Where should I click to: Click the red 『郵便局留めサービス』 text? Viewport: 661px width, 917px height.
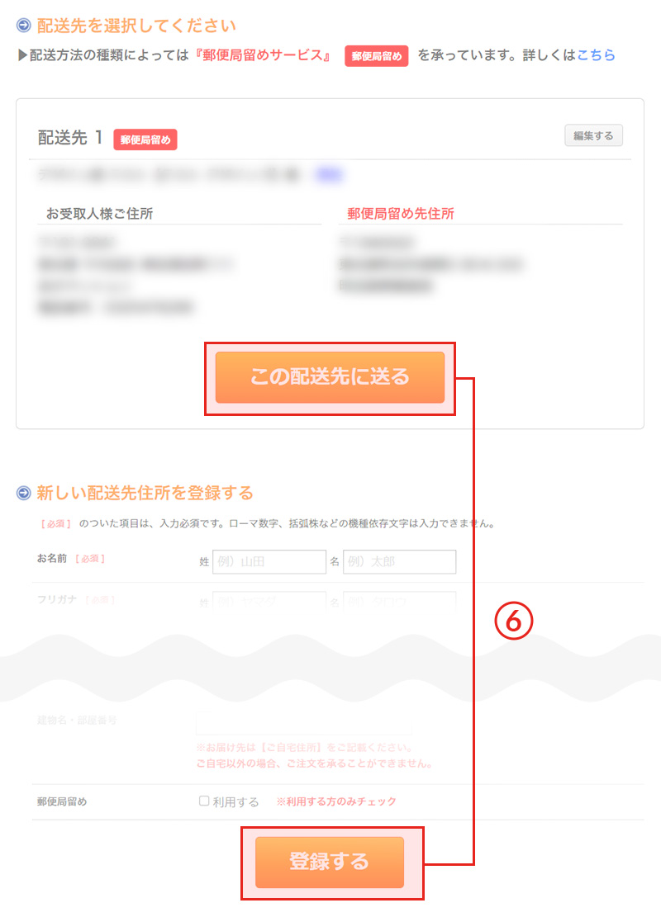pyautogui.click(x=263, y=55)
